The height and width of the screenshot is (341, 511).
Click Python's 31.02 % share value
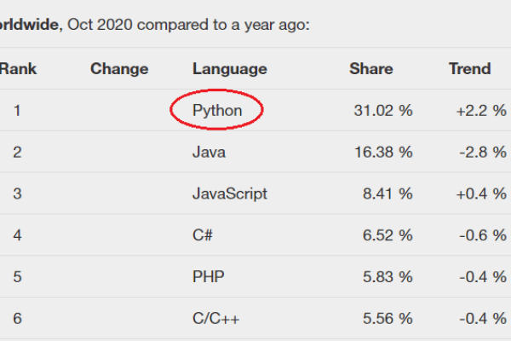(383, 111)
